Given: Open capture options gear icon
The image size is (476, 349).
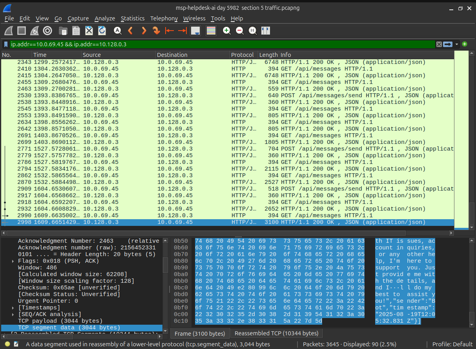Looking at the screenshot, I should pyautogui.click(x=47, y=31).
